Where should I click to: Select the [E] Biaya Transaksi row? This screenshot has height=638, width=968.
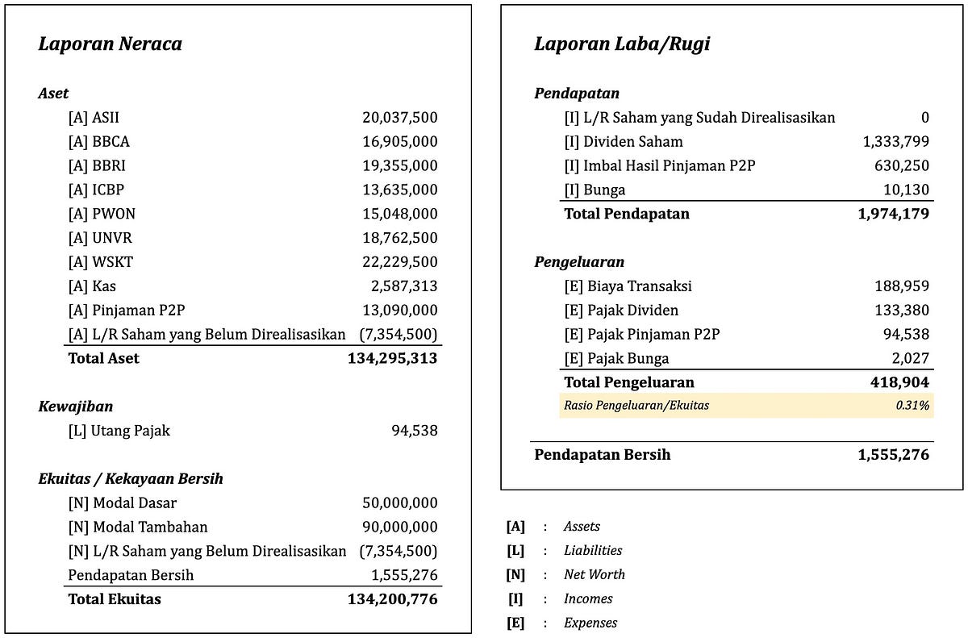(747, 286)
